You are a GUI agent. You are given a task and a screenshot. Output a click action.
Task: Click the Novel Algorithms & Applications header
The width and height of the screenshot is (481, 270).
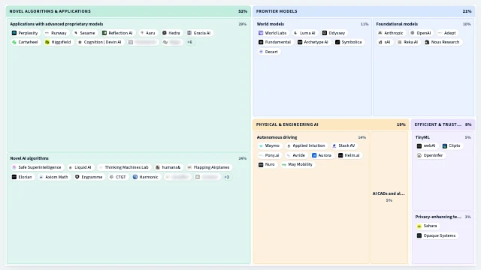click(129, 11)
